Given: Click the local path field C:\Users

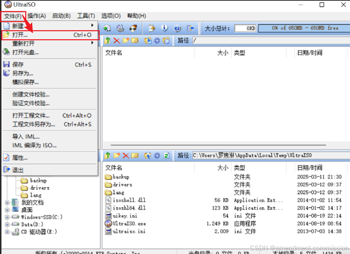Looking at the screenshot, I should tap(271, 155).
